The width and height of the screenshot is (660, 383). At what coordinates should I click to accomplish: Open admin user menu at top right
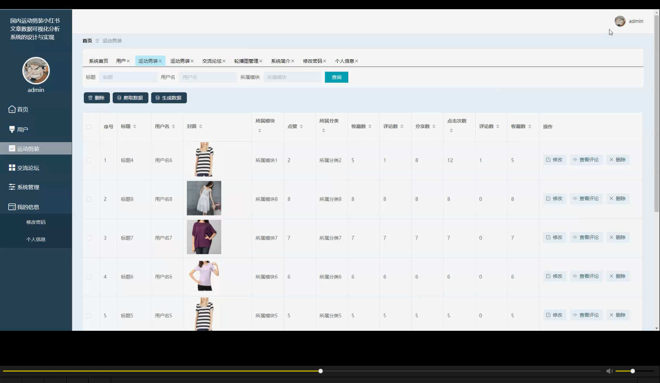[x=629, y=21]
